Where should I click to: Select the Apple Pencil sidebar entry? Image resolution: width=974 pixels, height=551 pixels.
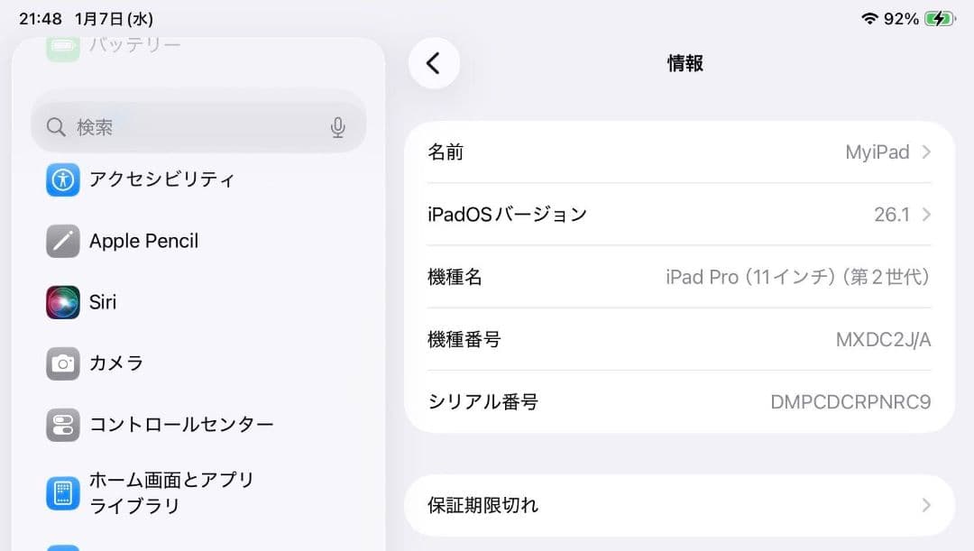142,241
